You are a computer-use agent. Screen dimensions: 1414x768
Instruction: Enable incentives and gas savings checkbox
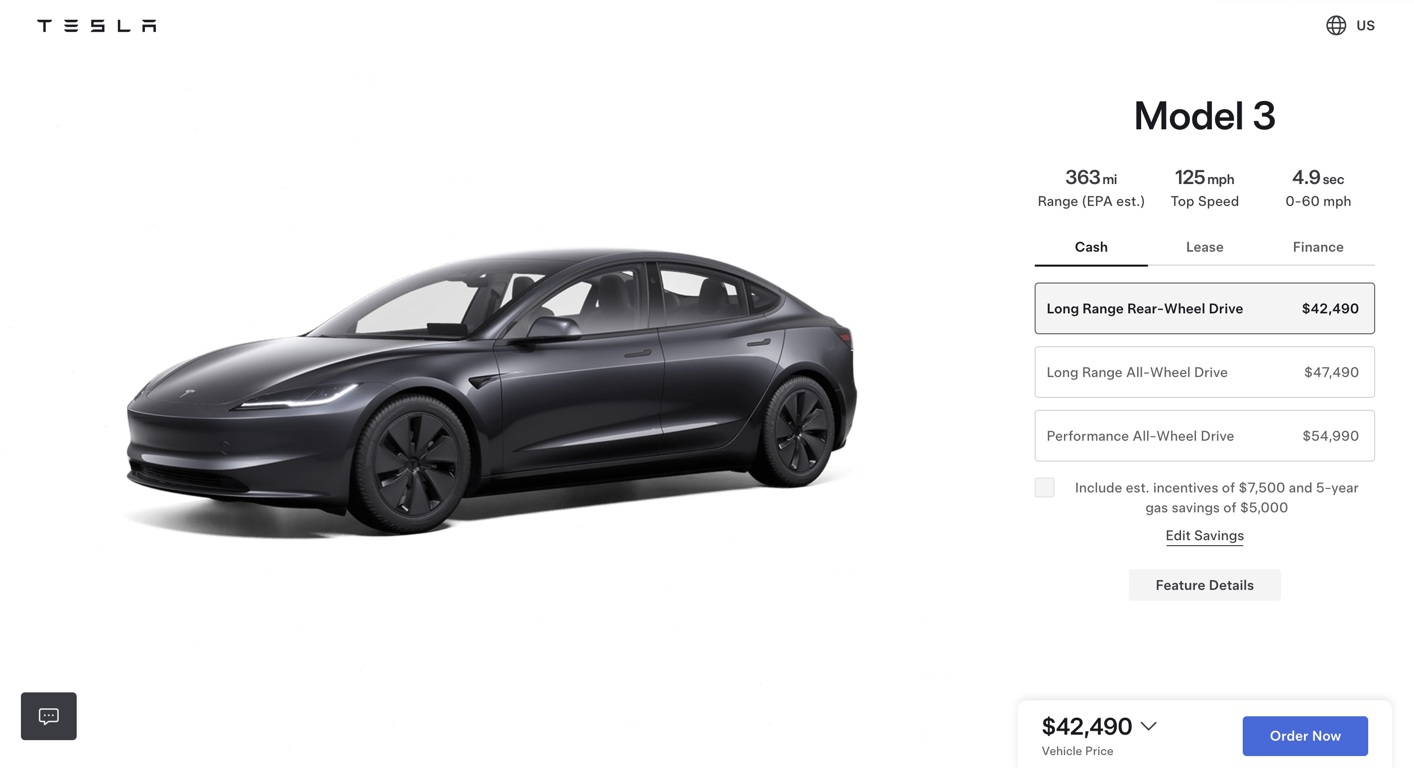[1044, 487]
